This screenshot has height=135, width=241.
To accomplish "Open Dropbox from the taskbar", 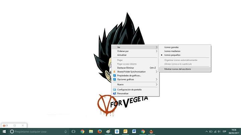I will point(117,131).
